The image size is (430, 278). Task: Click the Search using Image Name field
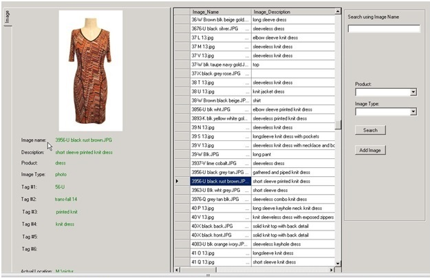coord(383,29)
